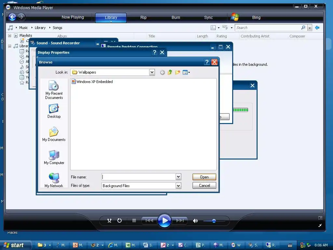This screenshot has height=250, width=333.
Task: Select the Album disc icon in tree
Action: pos(22,62)
